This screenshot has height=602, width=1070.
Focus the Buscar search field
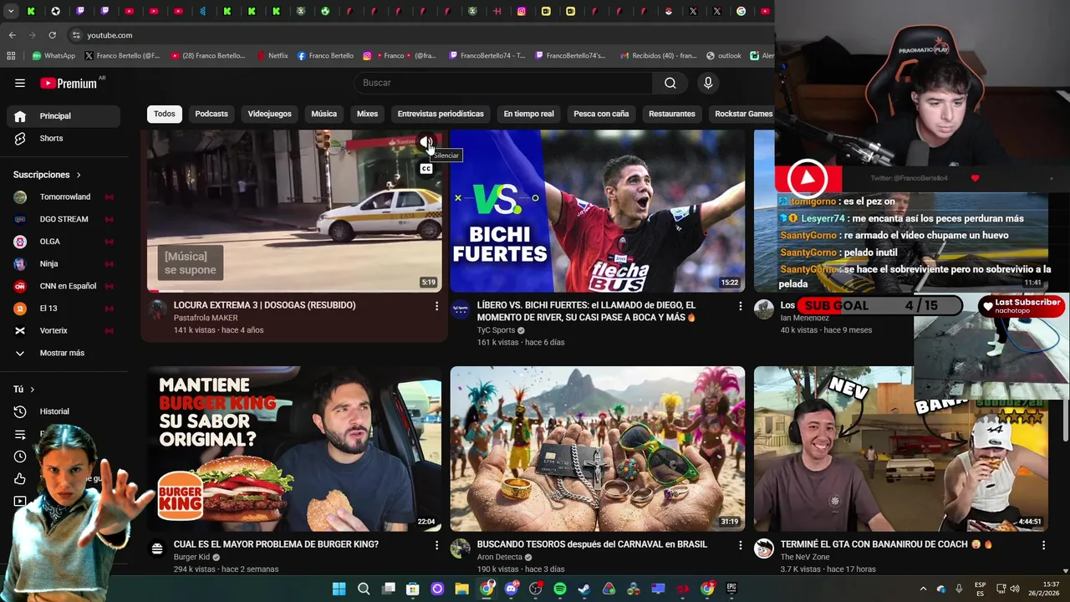pos(503,83)
